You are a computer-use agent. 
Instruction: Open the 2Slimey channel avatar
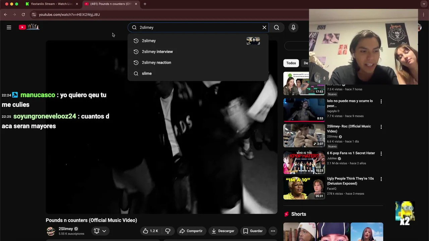point(51,231)
